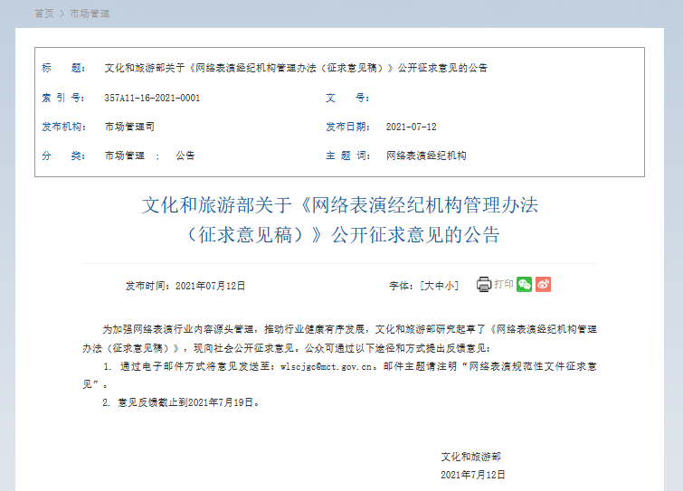683x491 pixels.
Task: Click the email address wlscjgc@mct.gov.cn
Action: 326,367
